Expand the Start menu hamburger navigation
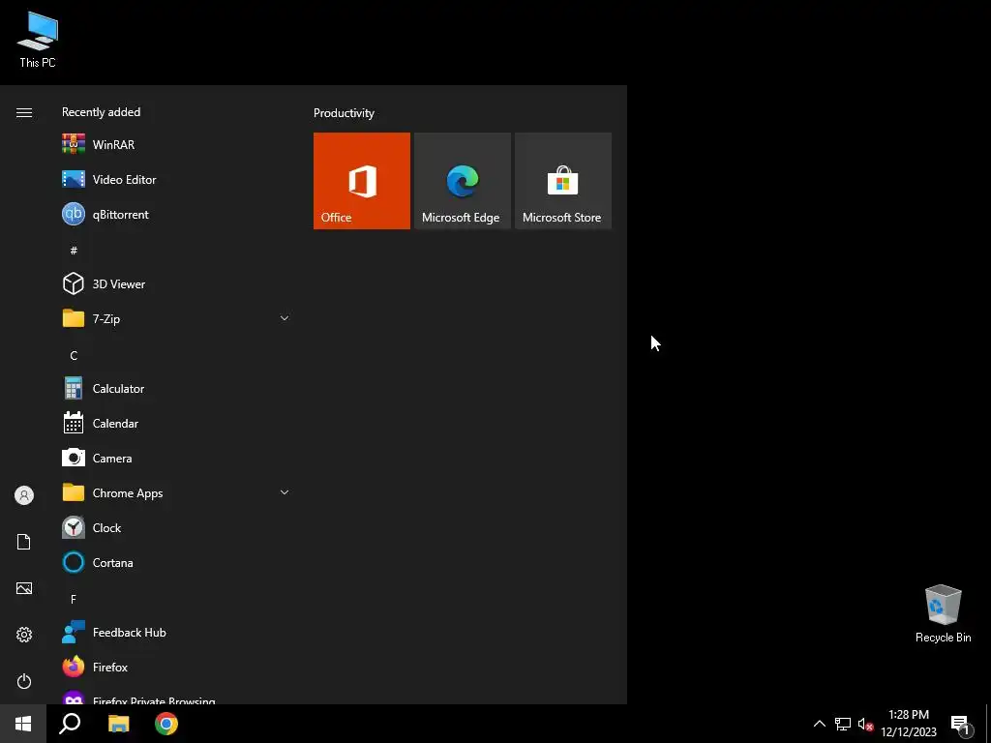Screen dimensions: 991x743 click(24, 112)
